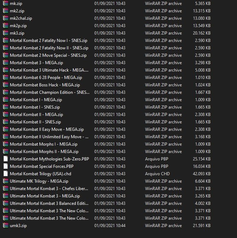Viewport: 237px width, 238px height.
Task: Select the icon for mk2chal.zip
Action: 6,18
